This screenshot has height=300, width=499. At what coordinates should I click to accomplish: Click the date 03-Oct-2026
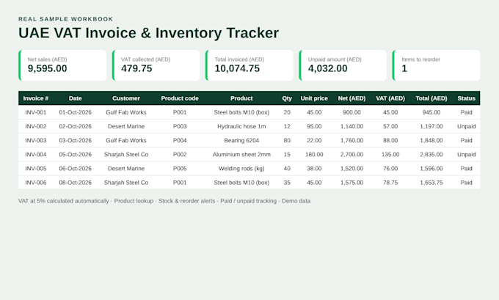coord(75,140)
